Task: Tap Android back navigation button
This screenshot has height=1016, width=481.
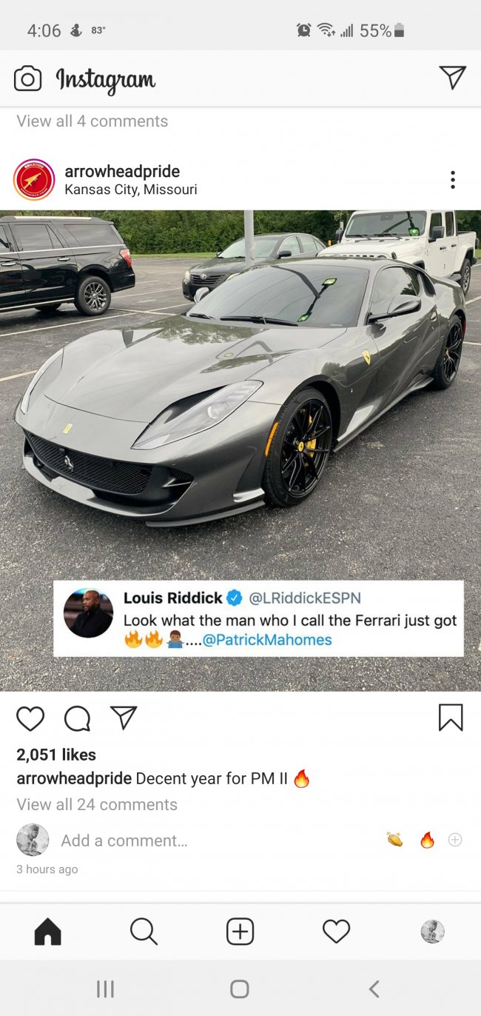Action: (x=374, y=989)
